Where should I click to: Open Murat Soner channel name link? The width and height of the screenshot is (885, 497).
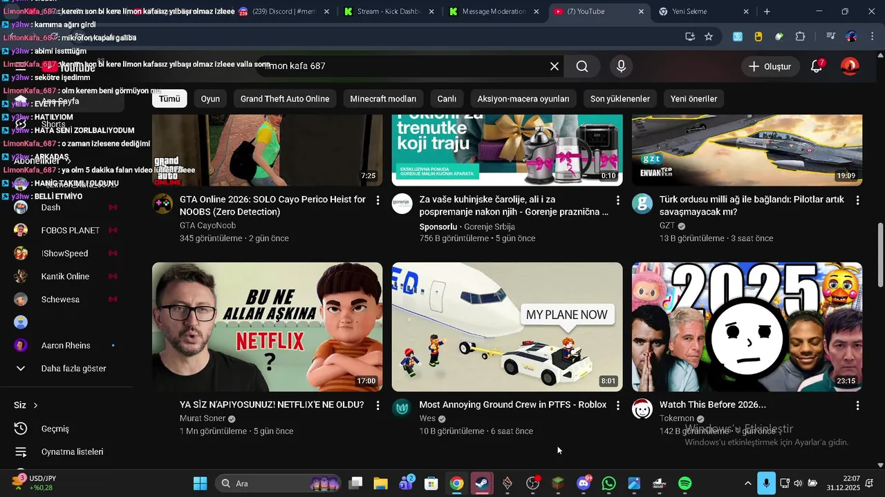pyautogui.click(x=203, y=418)
